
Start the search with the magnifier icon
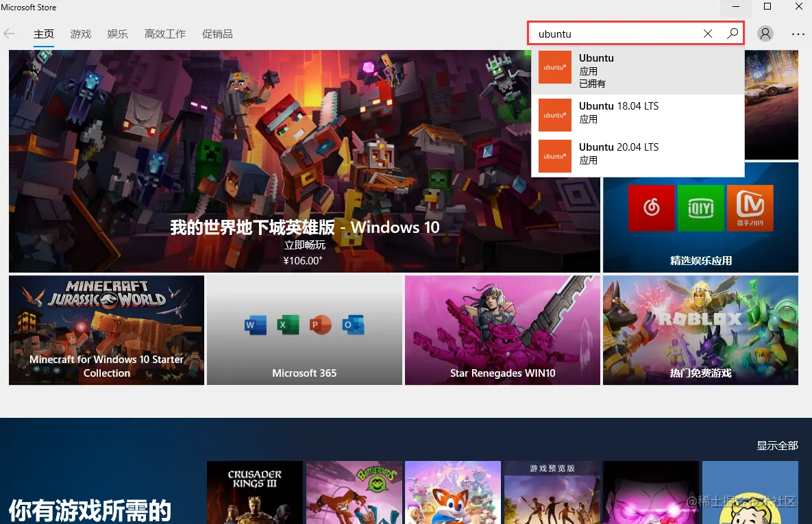click(x=733, y=34)
